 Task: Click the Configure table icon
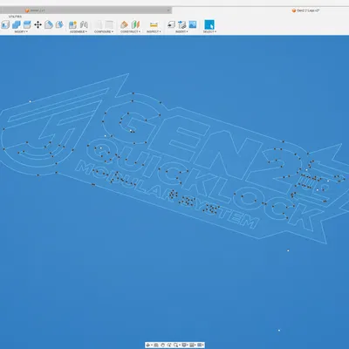click(109, 24)
